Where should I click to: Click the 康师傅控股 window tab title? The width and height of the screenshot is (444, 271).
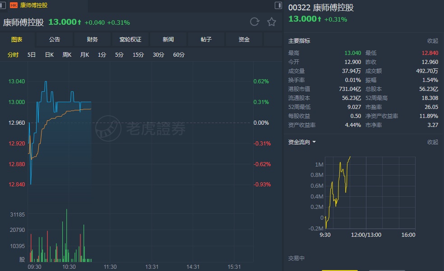click(34, 5)
